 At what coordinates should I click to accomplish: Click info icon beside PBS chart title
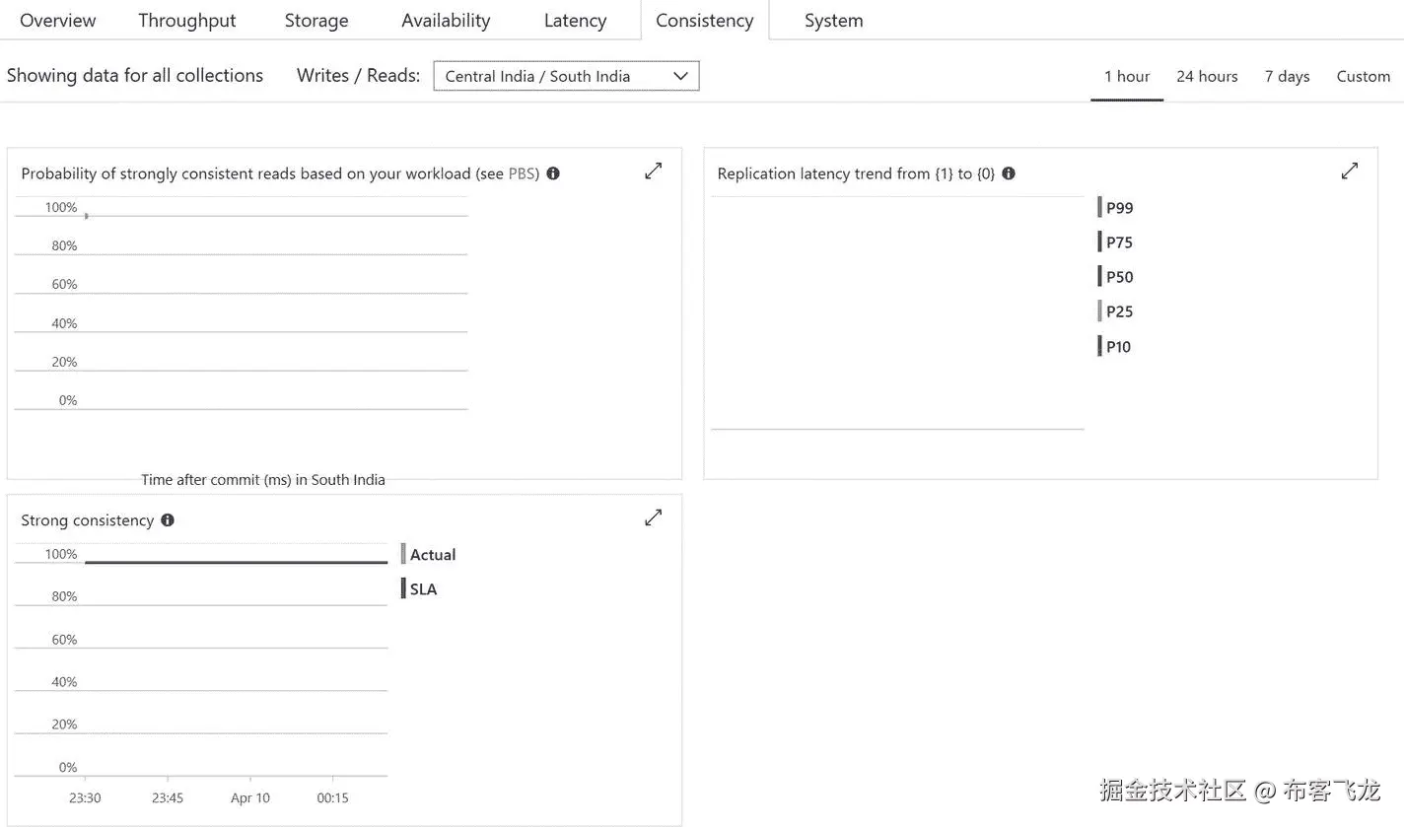coord(553,173)
